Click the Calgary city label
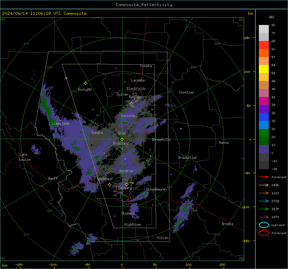 125,188
